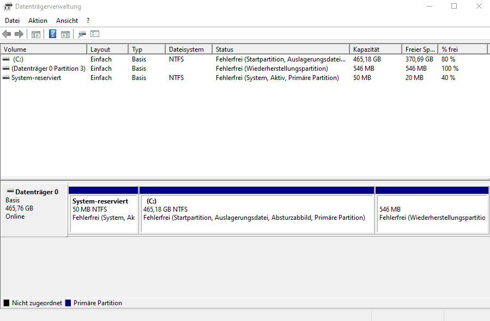Image resolution: width=490 pixels, height=321 pixels.
Task: Click the 20 MB free space cell
Action: tap(414, 78)
